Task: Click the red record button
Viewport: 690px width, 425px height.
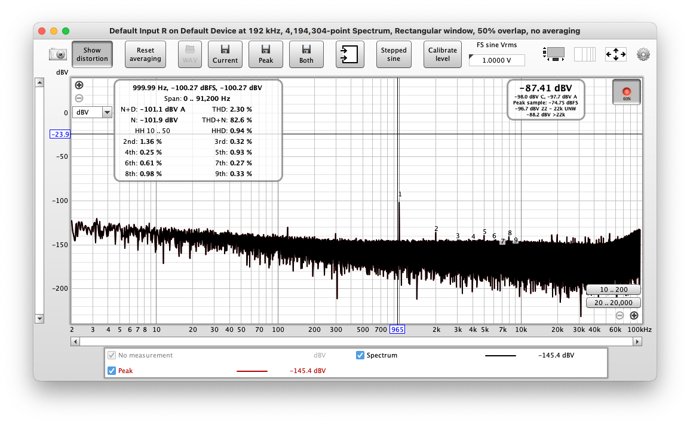Action: pyautogui.click(x=627, y=93)
